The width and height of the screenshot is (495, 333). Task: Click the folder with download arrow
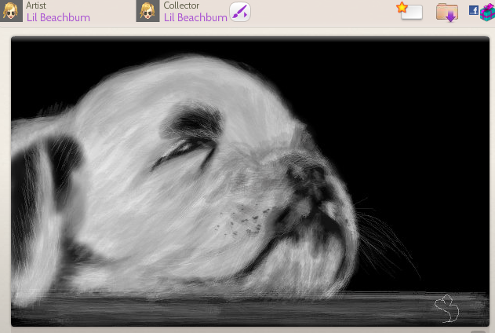click(x=447, y=13)
